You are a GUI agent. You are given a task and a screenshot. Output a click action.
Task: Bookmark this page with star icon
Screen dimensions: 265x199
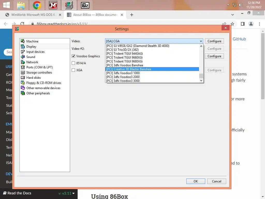(232, 24)
